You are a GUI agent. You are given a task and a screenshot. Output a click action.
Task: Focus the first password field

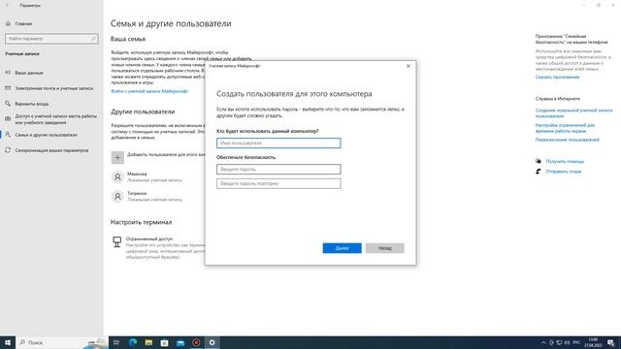click(x=278, y=170)
